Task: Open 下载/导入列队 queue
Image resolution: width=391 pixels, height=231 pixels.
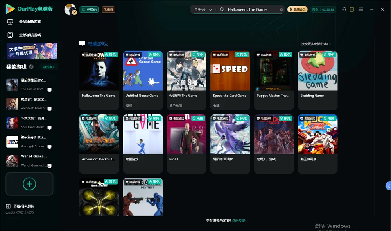Action: pos(20,206)
